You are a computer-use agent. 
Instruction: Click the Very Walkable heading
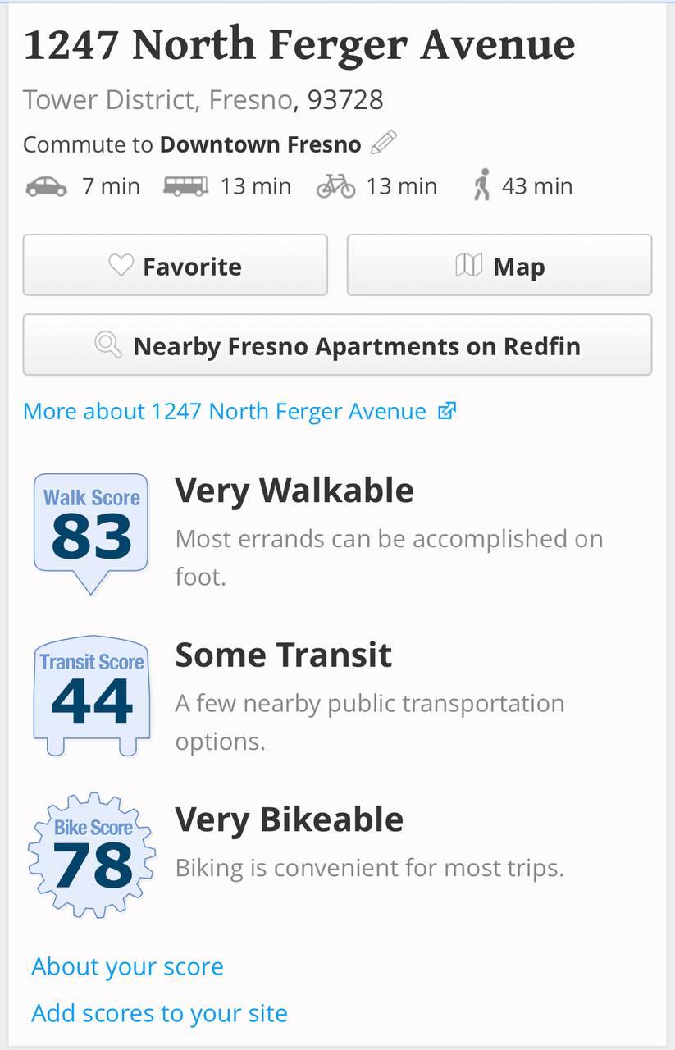point(294,491)
